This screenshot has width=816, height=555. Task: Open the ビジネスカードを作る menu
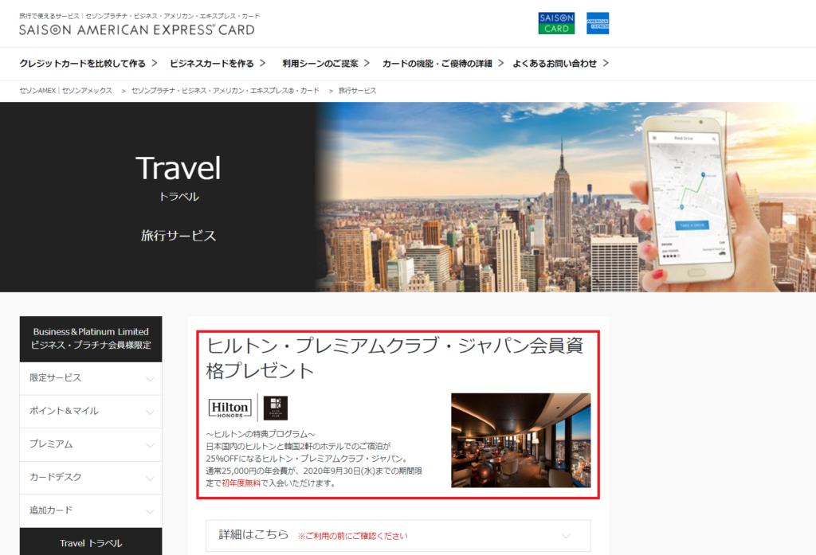coord(218,64)
